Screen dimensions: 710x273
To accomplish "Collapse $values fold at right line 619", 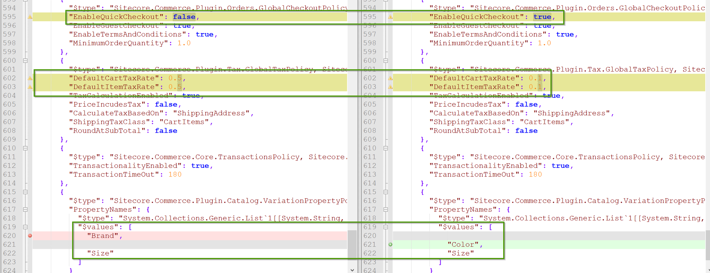I will tap(386, 227).
